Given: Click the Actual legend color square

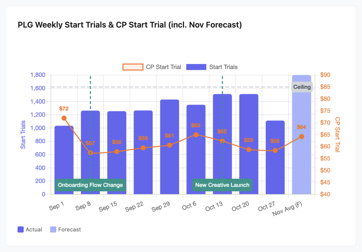Looking at the screenshot, I should pyautogui.click(x=21, y=229).
